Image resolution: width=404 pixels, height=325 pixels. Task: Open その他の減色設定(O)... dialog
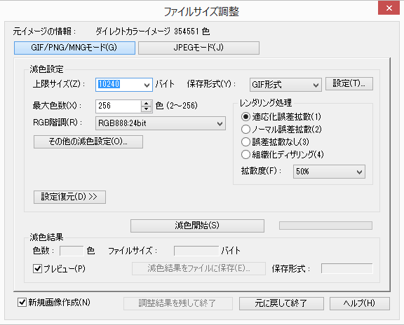tap(88, 141)
